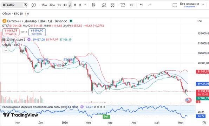Screen dimensions: 209x126
Task: Select the RSI divergence indicator legend
Action: [40, 107]
